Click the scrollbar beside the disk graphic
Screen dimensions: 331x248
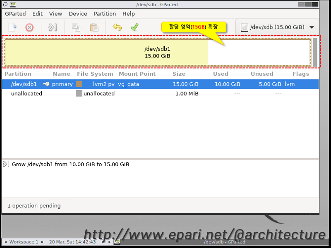pos(315,52)
